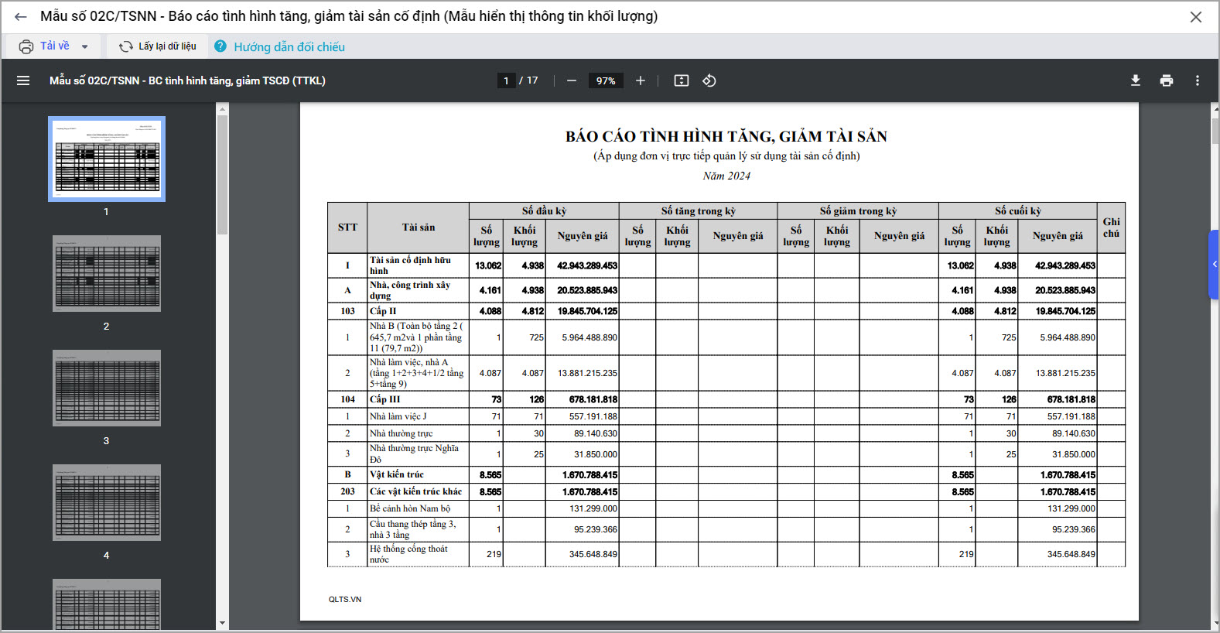Viewport: 1220px width, 633px height.
Task: Click the Cấp III row label
Action: (385, 399)
